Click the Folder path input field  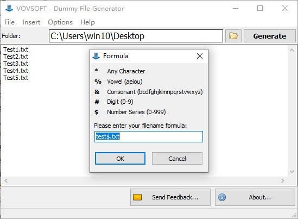(x=136, y=36)
